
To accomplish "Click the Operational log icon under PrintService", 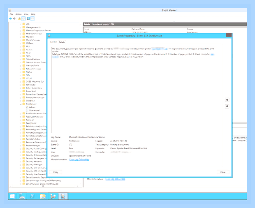I will click(x=27, y=110).
